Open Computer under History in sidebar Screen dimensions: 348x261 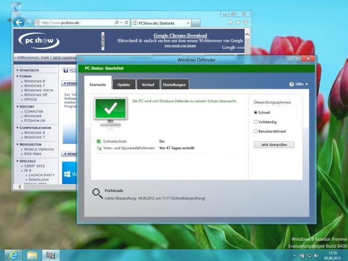point(34,111)
